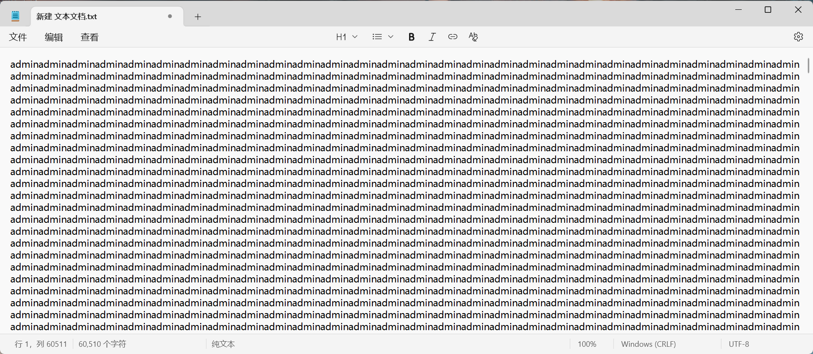Click the 60,510 个字符 character count
Screen dimensions: 813x354
(x=102, y=344)
